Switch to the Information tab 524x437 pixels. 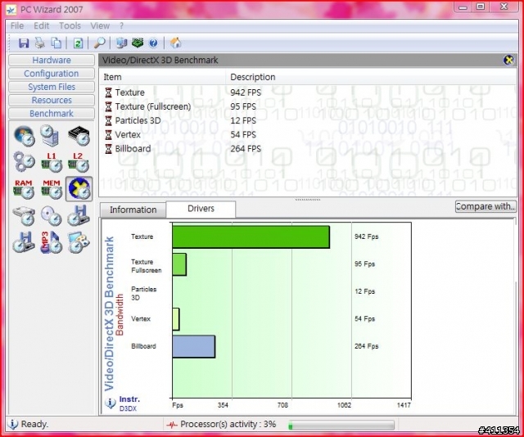[133, 209]
